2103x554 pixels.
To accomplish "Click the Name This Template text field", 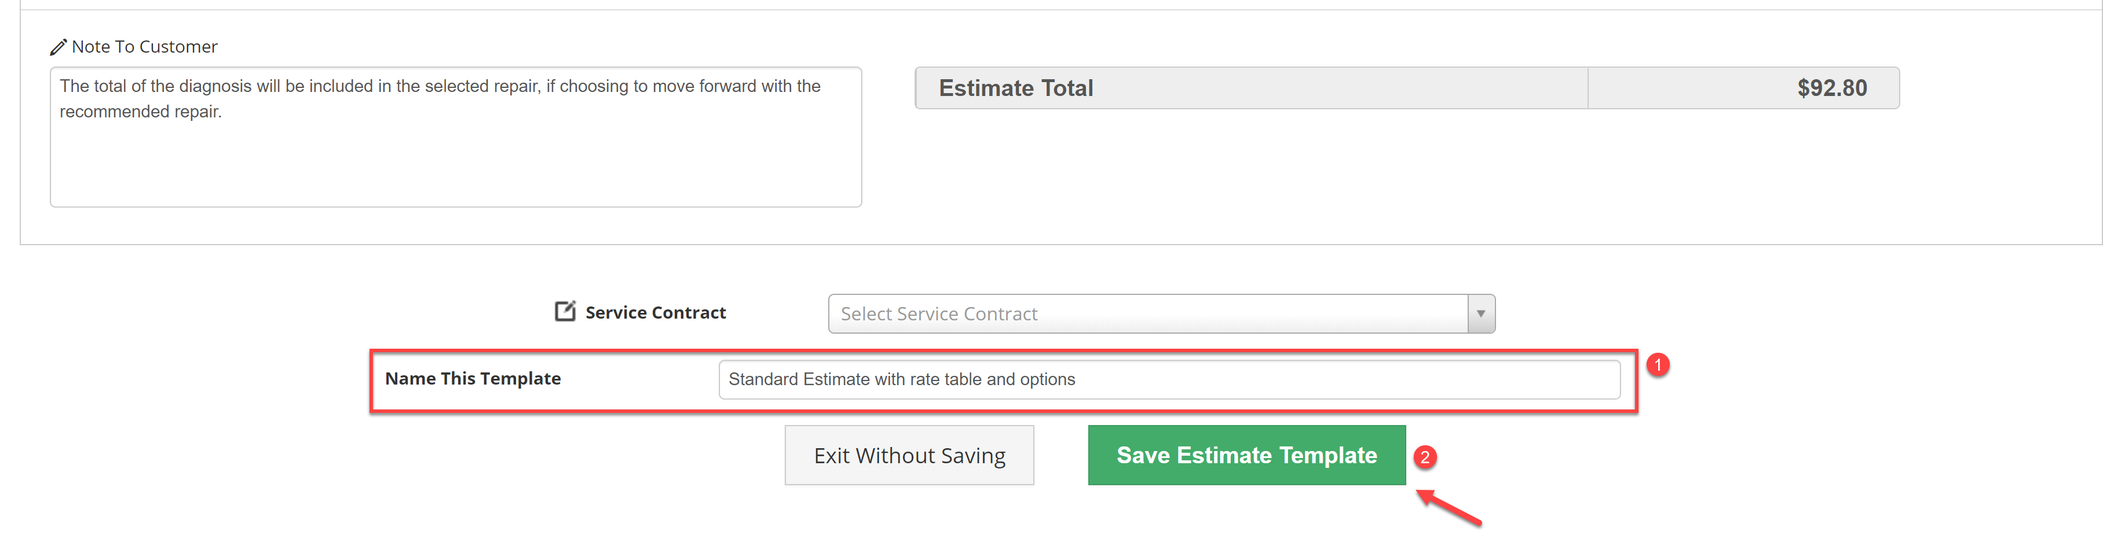I will [x=1169, y=380].
